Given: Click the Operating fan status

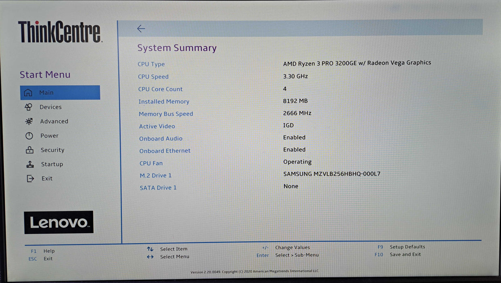Looking at the screenshot, I should (x=297, y=162).
